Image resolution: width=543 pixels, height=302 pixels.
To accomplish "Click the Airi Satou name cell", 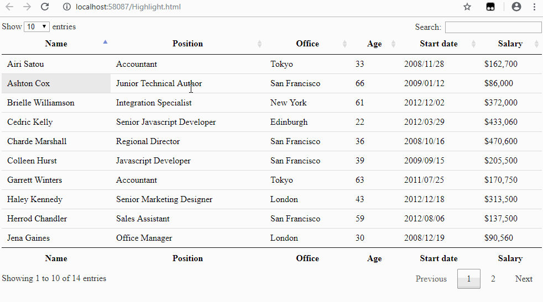I will click(x=56, y=64).
